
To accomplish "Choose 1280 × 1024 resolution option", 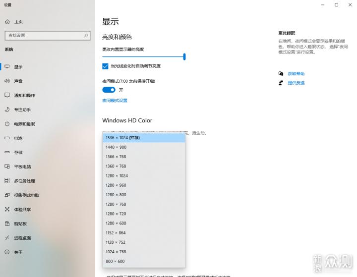I will 144,176.
